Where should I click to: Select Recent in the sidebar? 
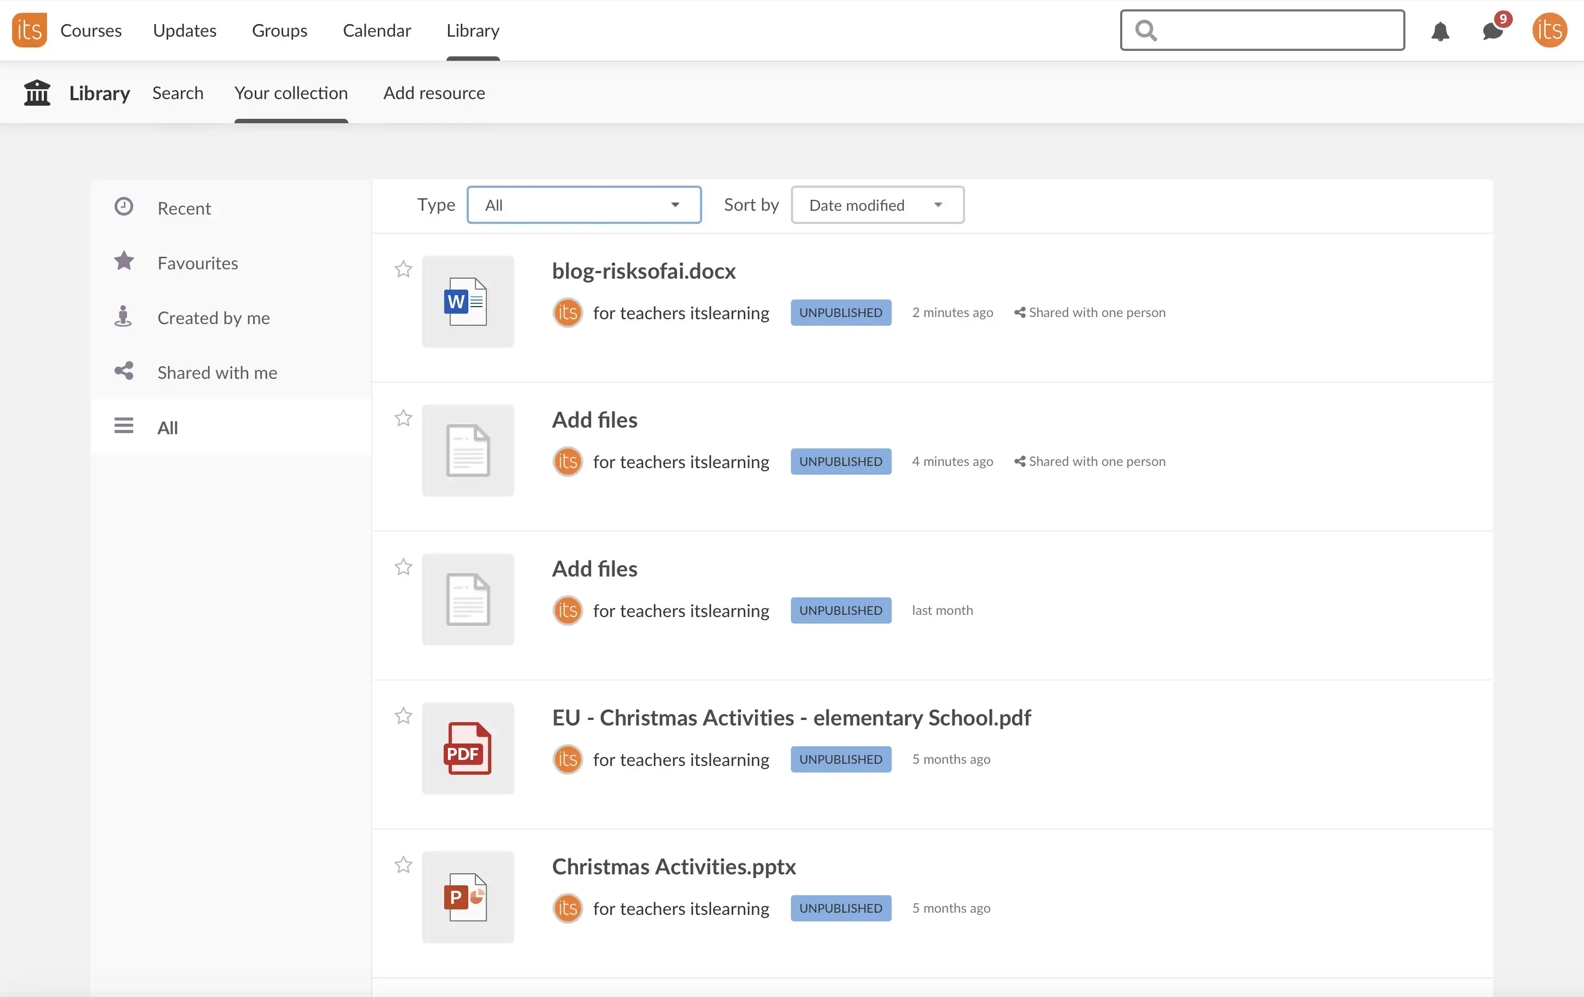[184, 209]
